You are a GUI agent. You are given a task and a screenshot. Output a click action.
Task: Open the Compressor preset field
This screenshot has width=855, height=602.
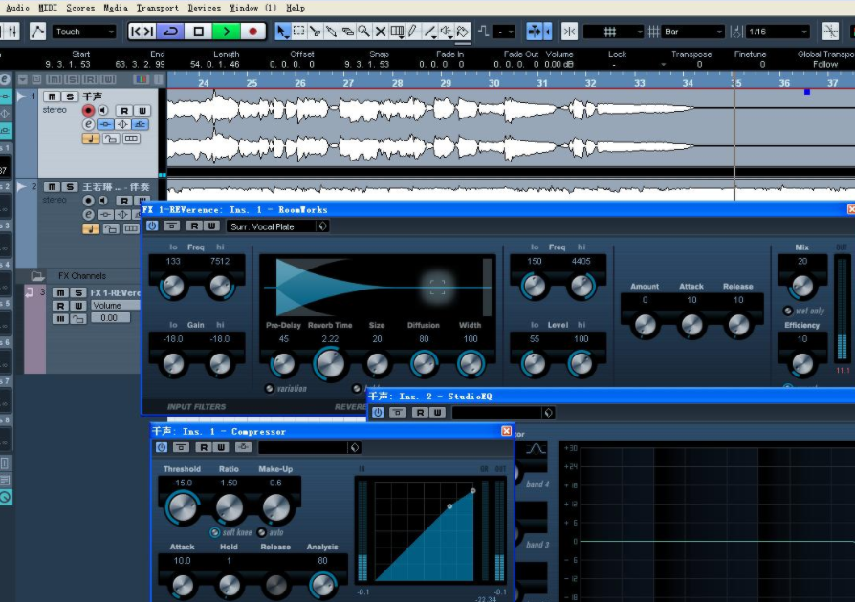[302, 448]
